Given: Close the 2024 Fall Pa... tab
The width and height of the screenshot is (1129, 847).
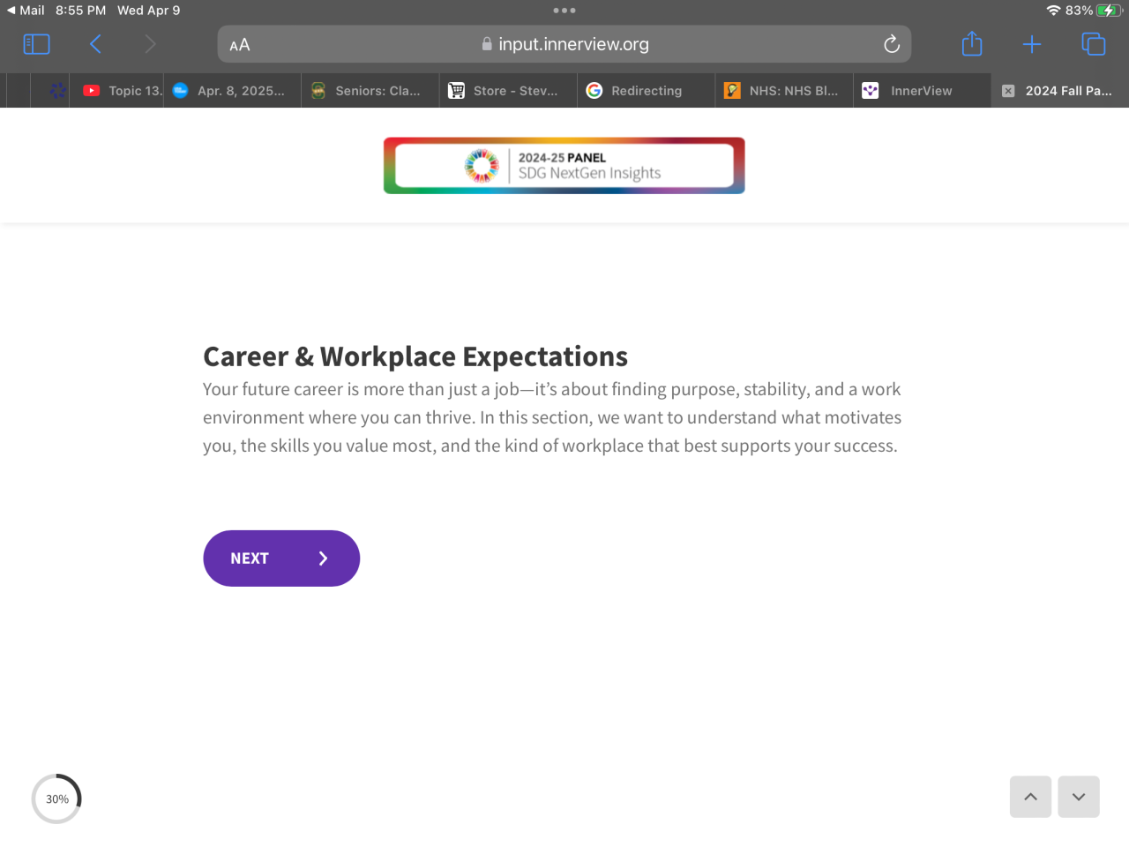Looking at the screenshot, I should pos(1008,91).
